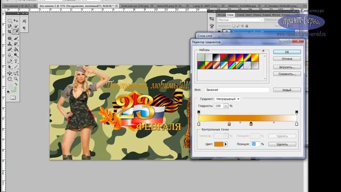Select the third dark-topped active color stop
This screenshot has height=192, width=341.
(x=251, y=124)
